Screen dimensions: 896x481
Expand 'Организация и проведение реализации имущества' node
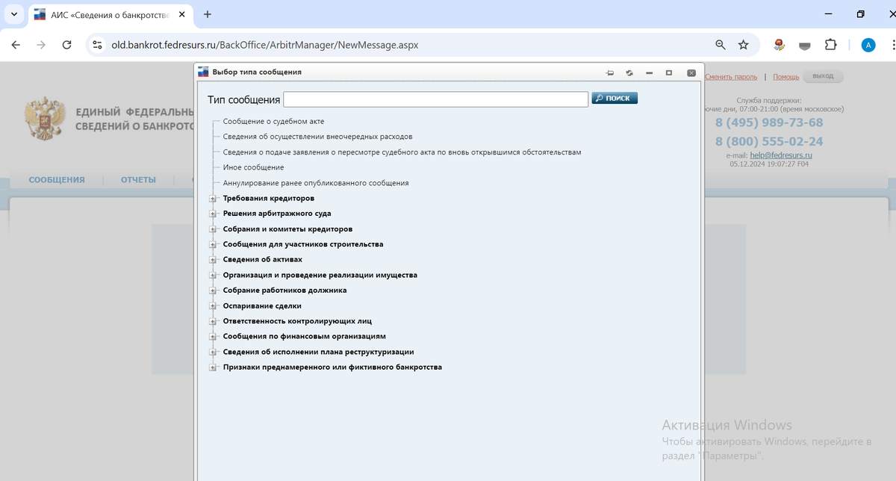point(213,275)
